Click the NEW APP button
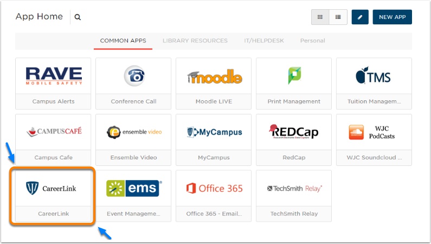The height and width of the screenshot is (244, 431). pyautogui.click(x=393, y=17)
